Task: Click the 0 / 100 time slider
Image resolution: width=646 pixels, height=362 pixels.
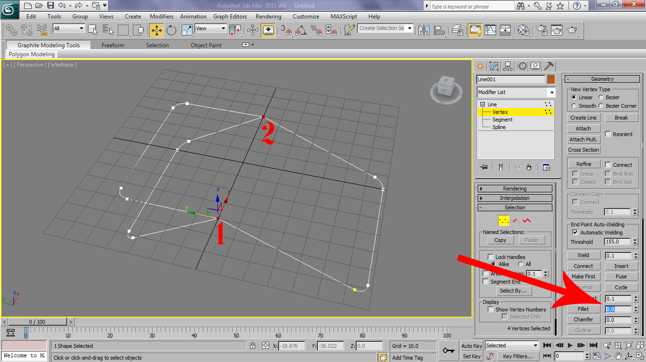Action: pos(37,322)
